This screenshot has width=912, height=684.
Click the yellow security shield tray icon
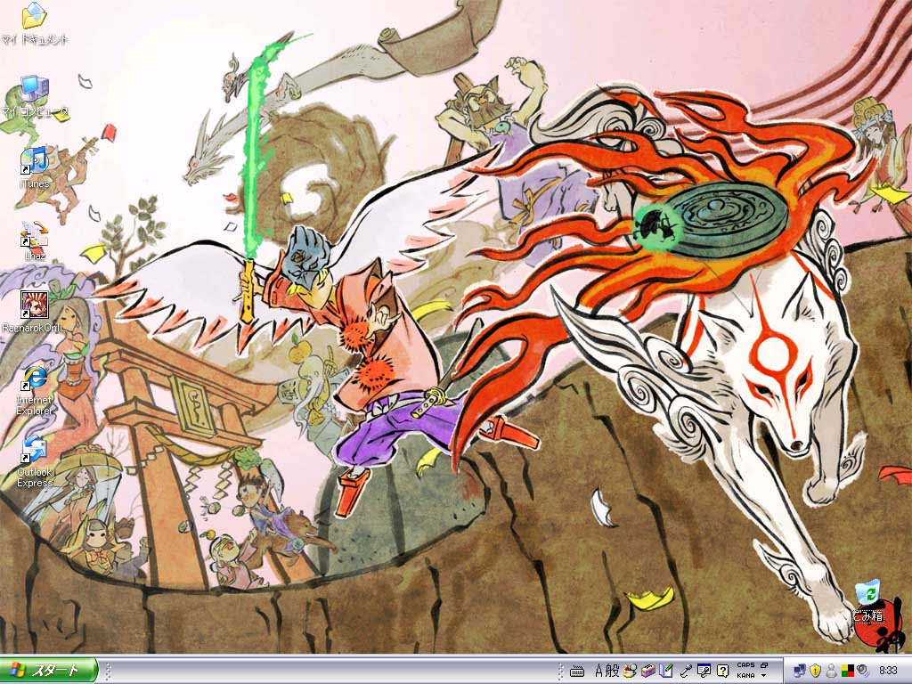816,671
